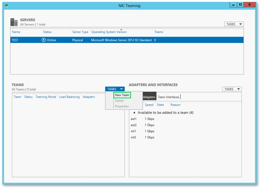The width and height of the screenshot is (261, 189).
Task: Choose New Team from the menu
Action: tap(122, 95)
